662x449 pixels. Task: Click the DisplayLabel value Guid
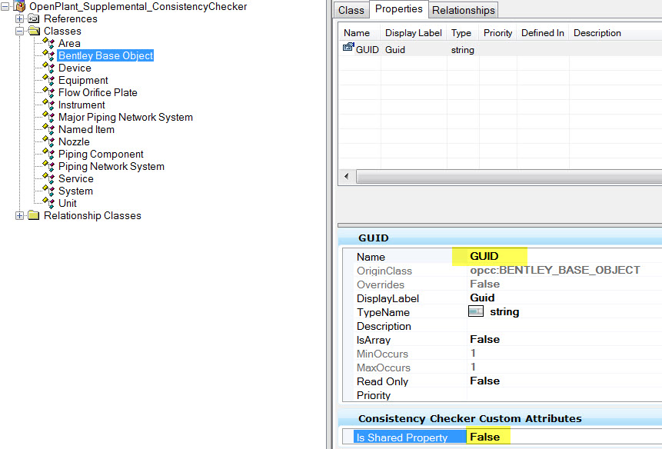[482, 298]
